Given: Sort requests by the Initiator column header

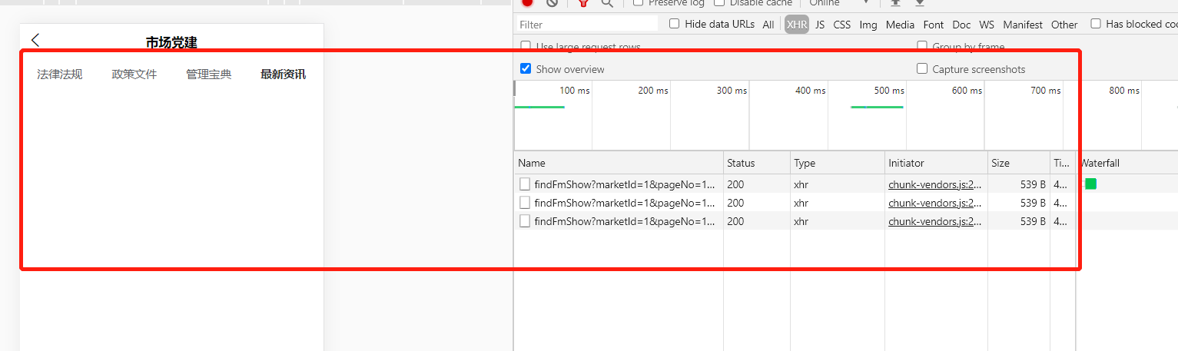Looking at the screenshot, I should [x=936, y=163].
